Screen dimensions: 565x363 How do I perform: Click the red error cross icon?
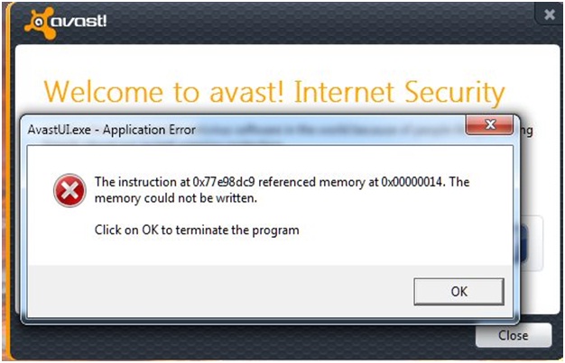click(69, 191)
